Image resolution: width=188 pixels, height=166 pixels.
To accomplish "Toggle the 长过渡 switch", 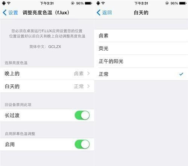I will point(82,115).
